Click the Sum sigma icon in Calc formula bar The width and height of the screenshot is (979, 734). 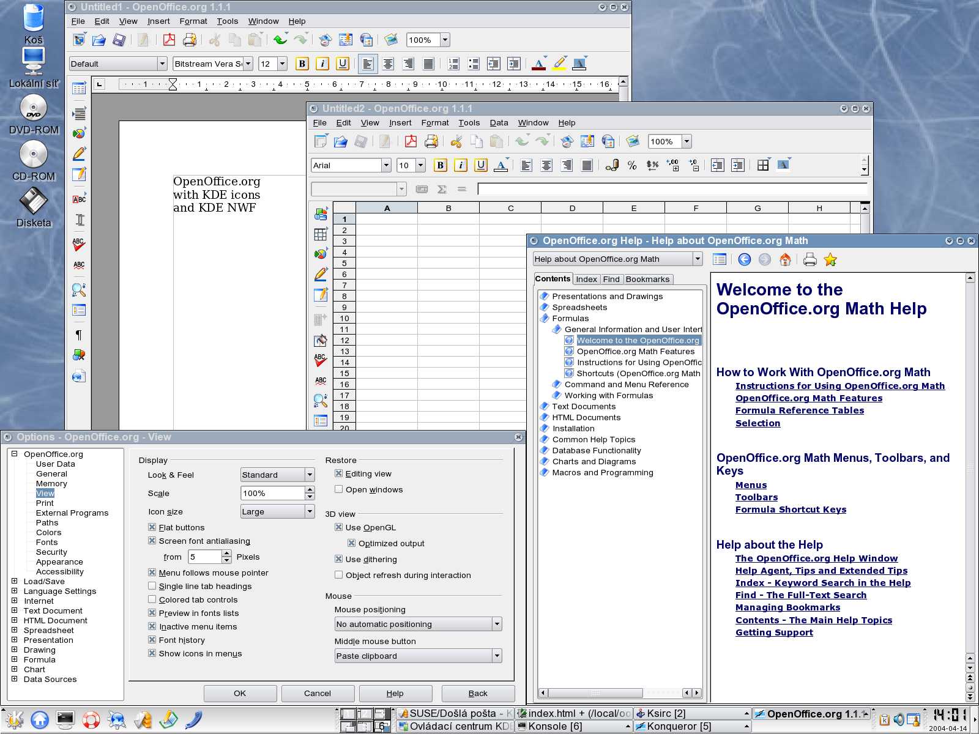(442, 189)
